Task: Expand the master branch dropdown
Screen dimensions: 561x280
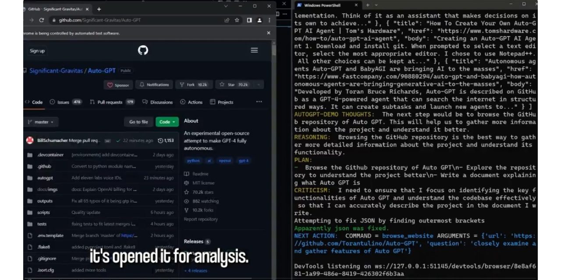Action: coord(41,122)
